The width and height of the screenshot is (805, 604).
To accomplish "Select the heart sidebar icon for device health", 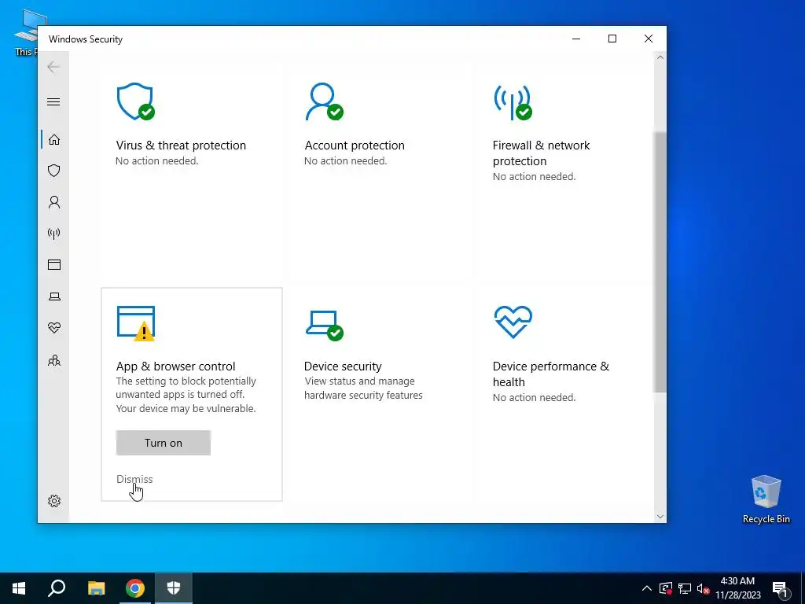I will coord(54,328).
